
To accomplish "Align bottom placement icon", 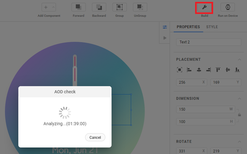I will click(x=237, y=70).
